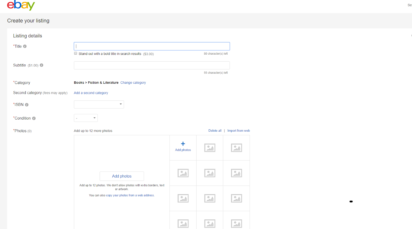
Task: Open the ISBN dropdown
Action: coord(99,104)
